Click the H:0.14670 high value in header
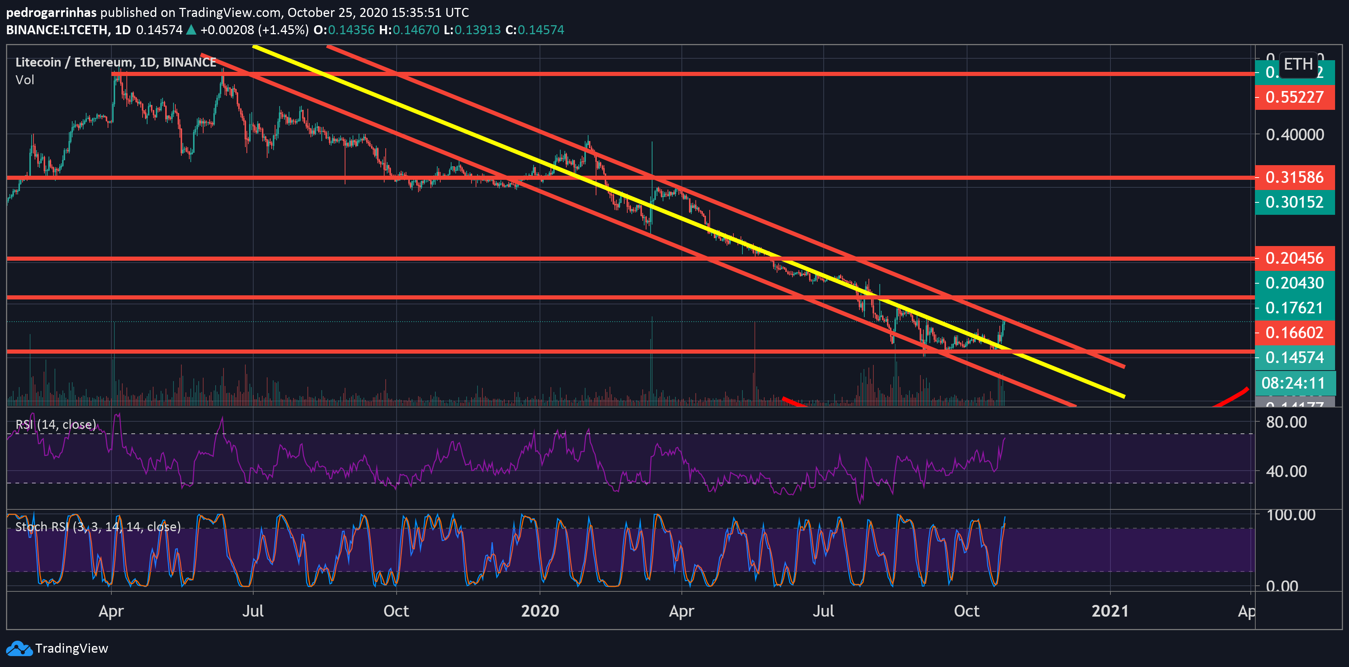The image size is (1349, 667). pyautogui.click(x=409, y=30)
